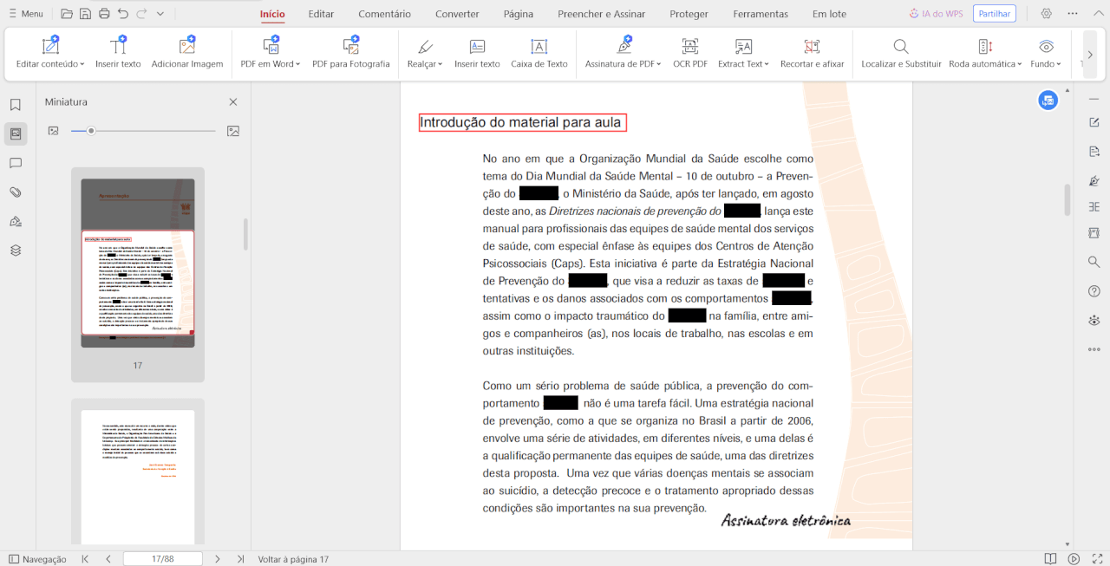Click the Partilhar button

coord(994,13)
